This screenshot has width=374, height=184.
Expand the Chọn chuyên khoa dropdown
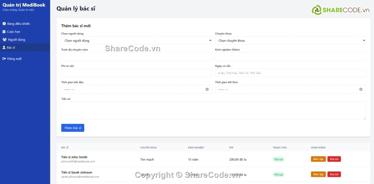point(290,40)
